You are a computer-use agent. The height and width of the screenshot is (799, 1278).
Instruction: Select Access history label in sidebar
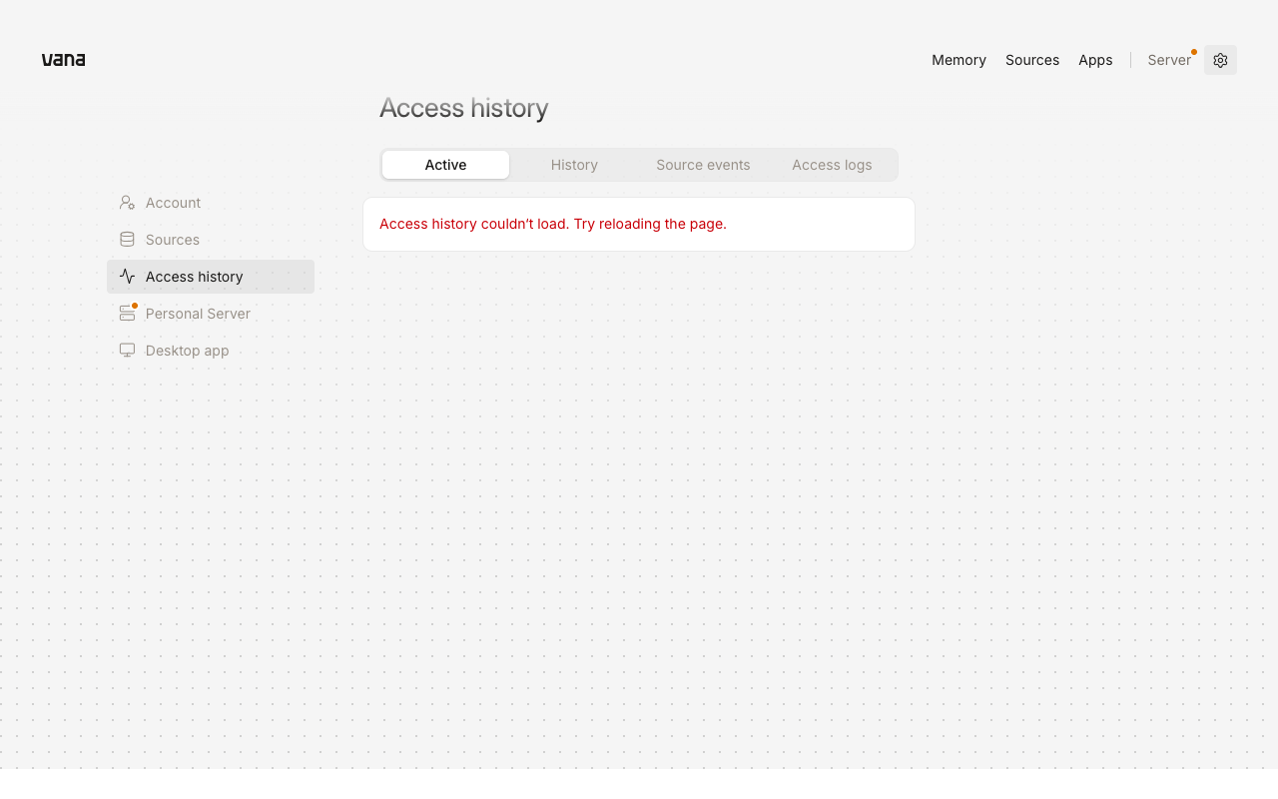coord(195,277)
